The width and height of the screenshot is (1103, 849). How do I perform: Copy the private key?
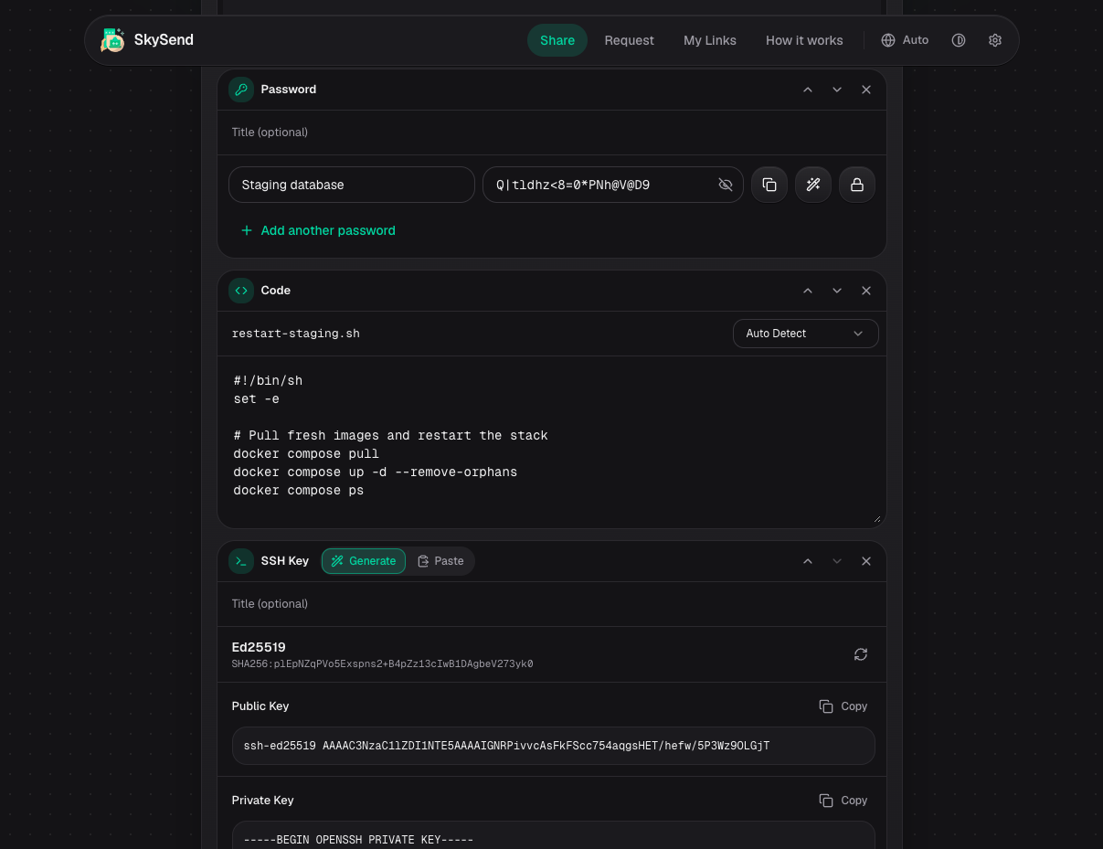point(843,801)
